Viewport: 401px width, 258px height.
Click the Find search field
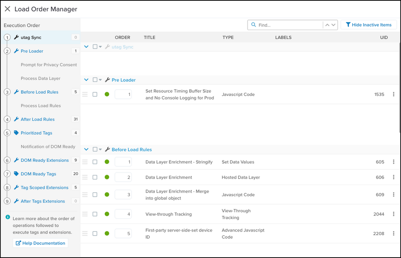[x=289, y=25]
